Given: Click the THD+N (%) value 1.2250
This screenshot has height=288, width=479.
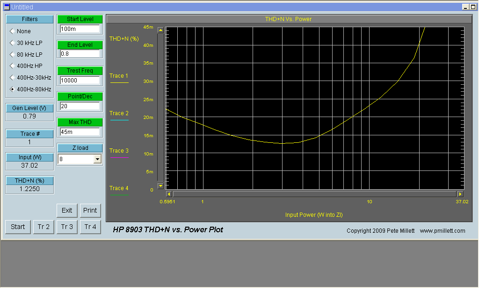Looking at the screenshot, I should tap(29, 189).
